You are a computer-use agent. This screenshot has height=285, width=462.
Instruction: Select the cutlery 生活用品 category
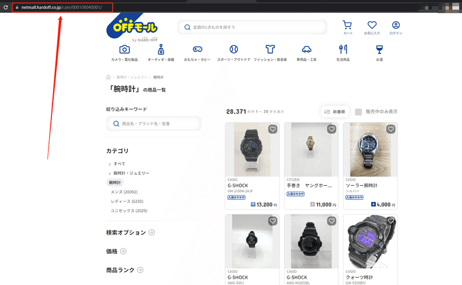(x=343, y=53)
